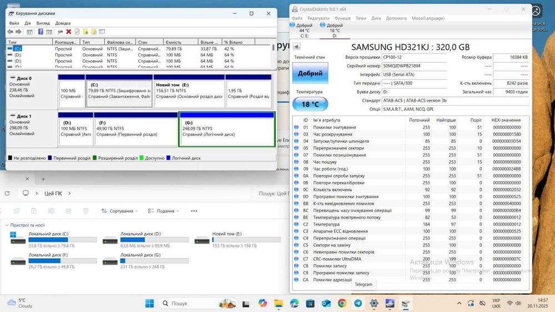This screenshot has width=555, height=312.
Task: Open the Help icon in Disk Management toolbar
Action: pos(41,32)
